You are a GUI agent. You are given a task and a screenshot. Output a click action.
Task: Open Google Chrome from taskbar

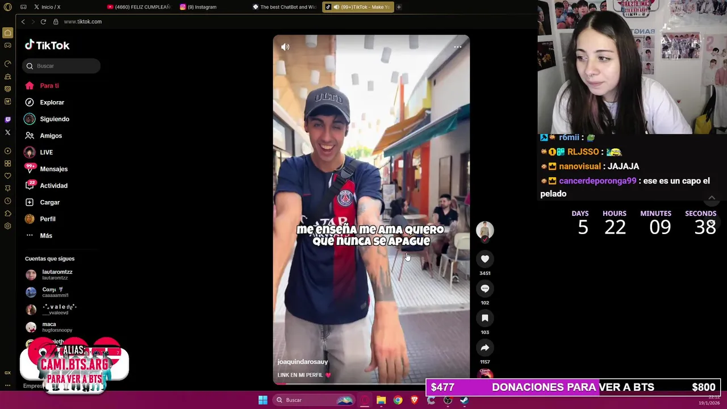[398, 400]
